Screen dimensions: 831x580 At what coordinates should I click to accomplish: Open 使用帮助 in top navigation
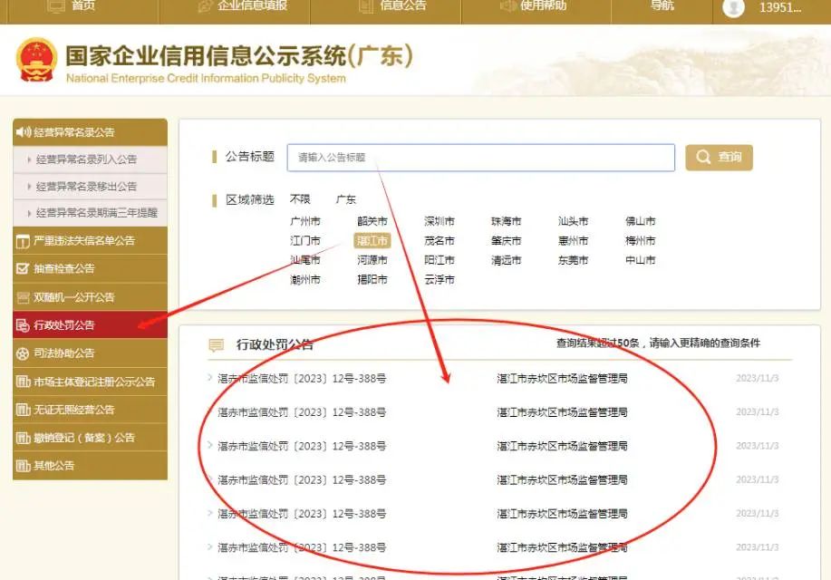pyautogui.click(x=543, y=5)
